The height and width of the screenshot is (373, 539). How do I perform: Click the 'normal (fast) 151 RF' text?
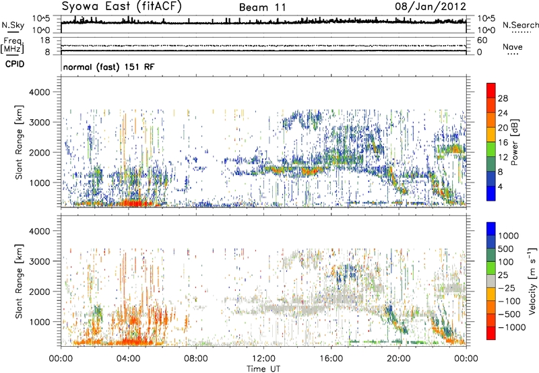point(108,67)
